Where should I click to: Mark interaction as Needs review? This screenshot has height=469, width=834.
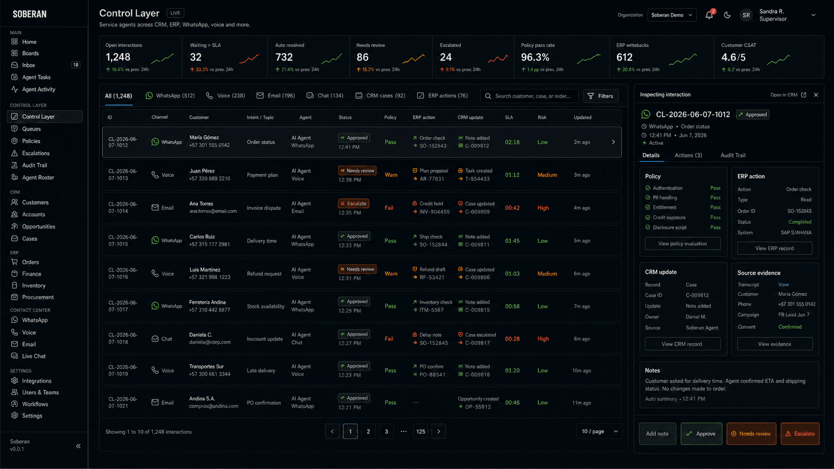coord(751,434)
